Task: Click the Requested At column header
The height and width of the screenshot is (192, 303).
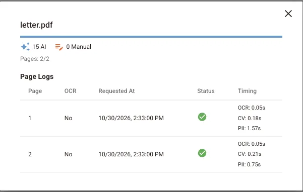Action: click(x=116, y=91)
